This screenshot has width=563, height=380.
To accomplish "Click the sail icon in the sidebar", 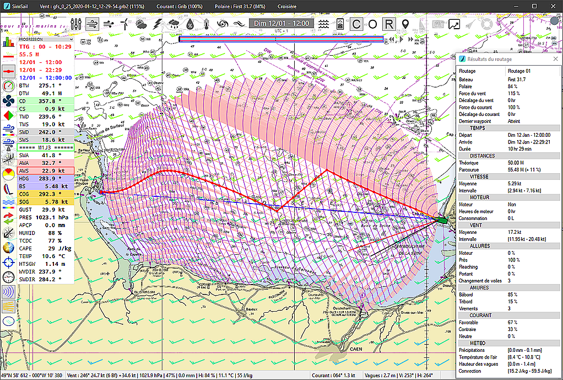I will 8,190.
